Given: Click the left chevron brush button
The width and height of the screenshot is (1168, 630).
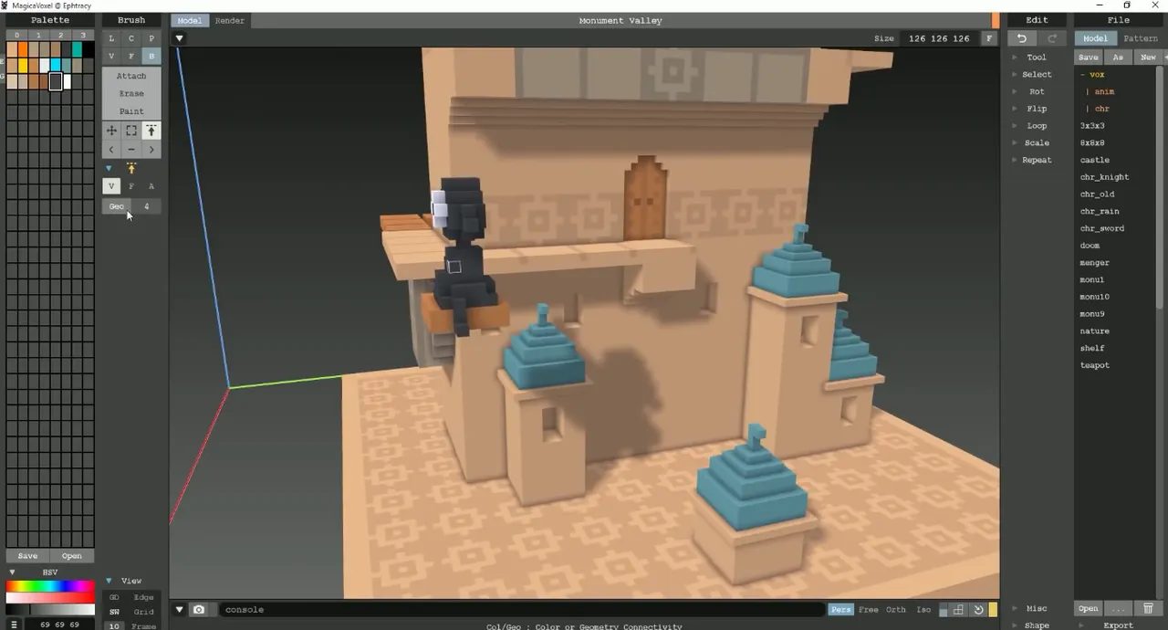Looking at the screenshot, I should point(111,149).
